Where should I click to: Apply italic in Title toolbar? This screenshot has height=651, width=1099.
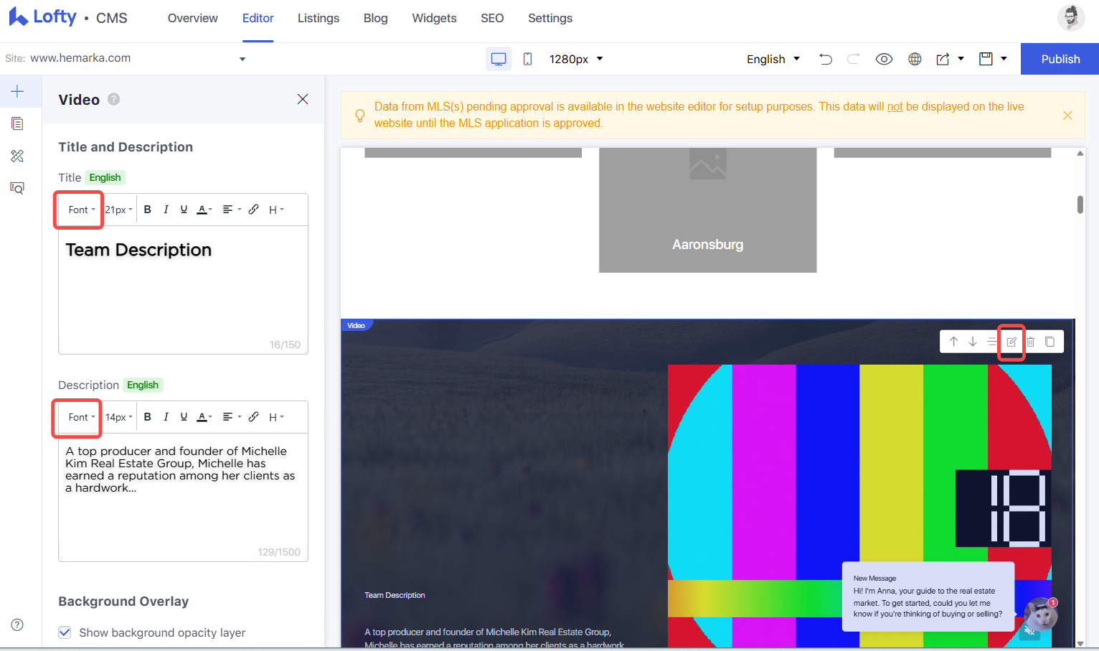click(x=166, y=210)
